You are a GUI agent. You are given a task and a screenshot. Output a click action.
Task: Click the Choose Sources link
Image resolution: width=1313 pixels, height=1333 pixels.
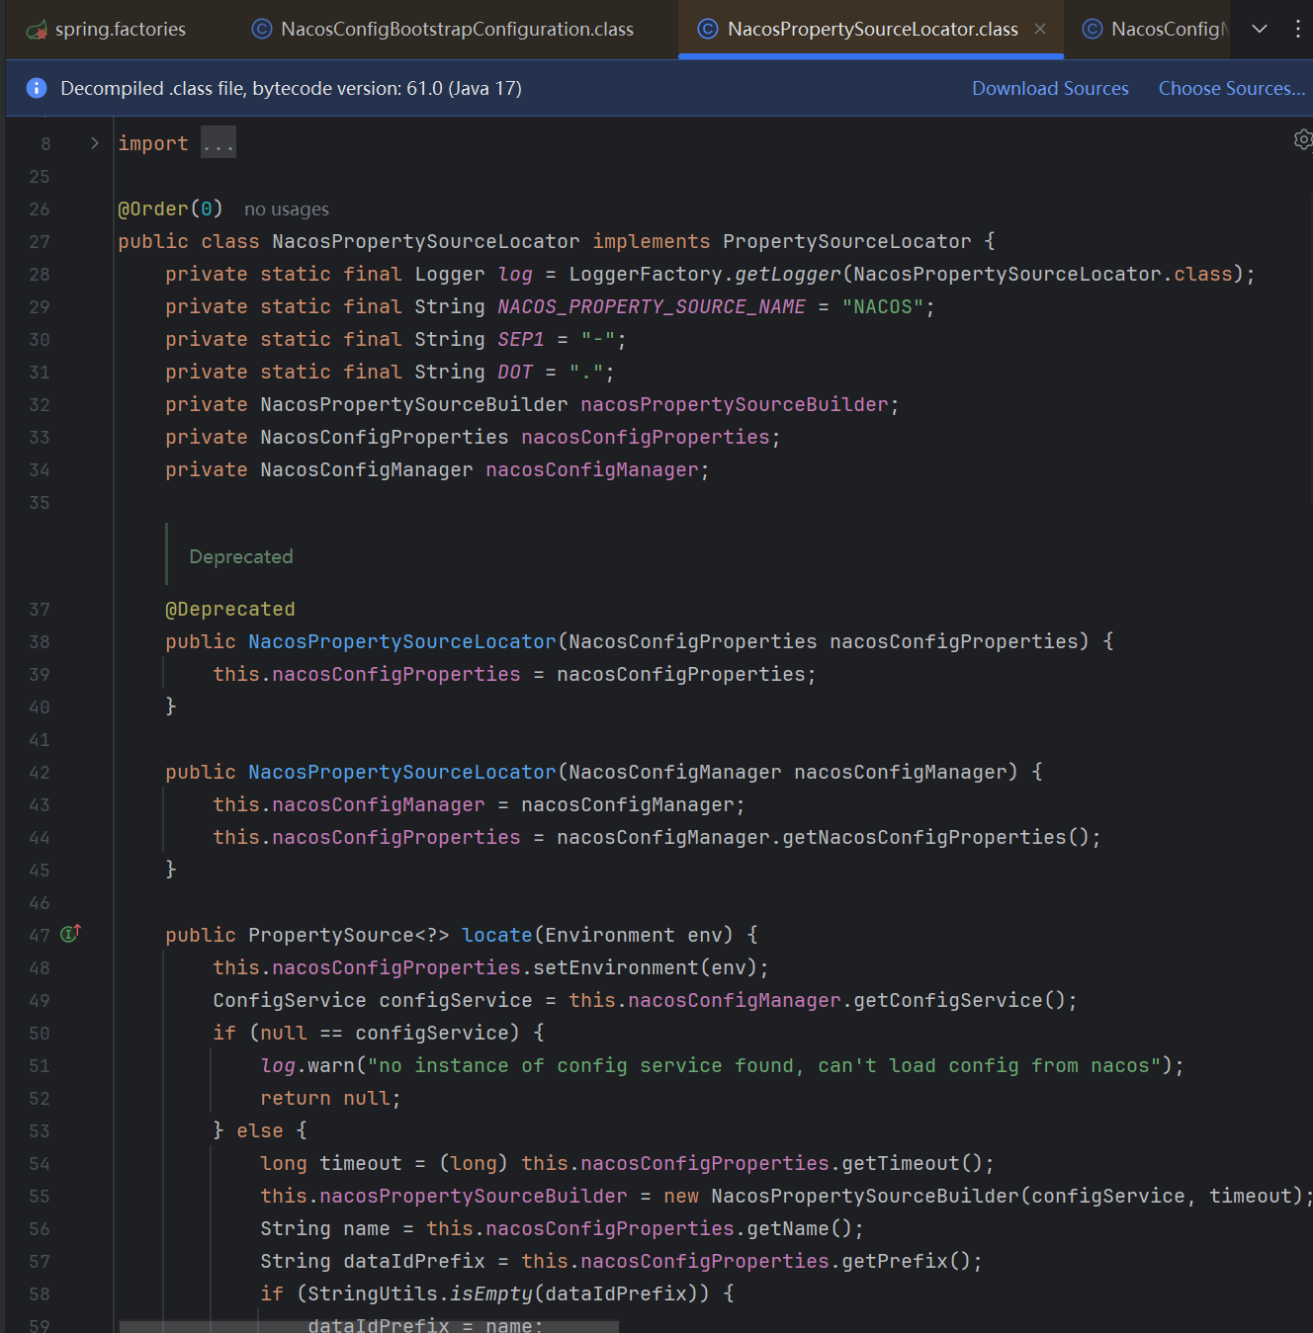[x=1231, y=88]
